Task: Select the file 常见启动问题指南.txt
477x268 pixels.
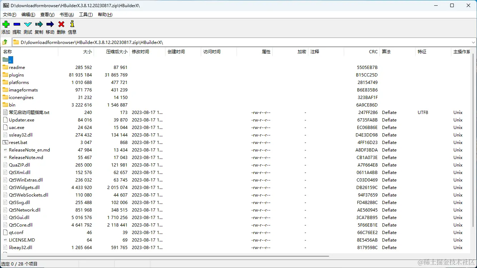Action: (29, 112)
